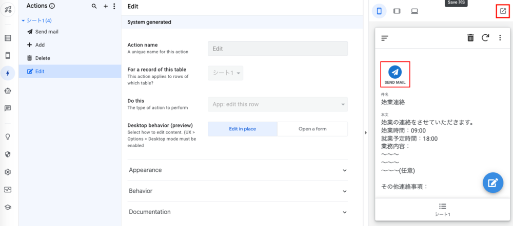The image size is (513, 226).
Task: Open the Do this action type dropdown
Action: pyautogui.click(x=278, y=104)
